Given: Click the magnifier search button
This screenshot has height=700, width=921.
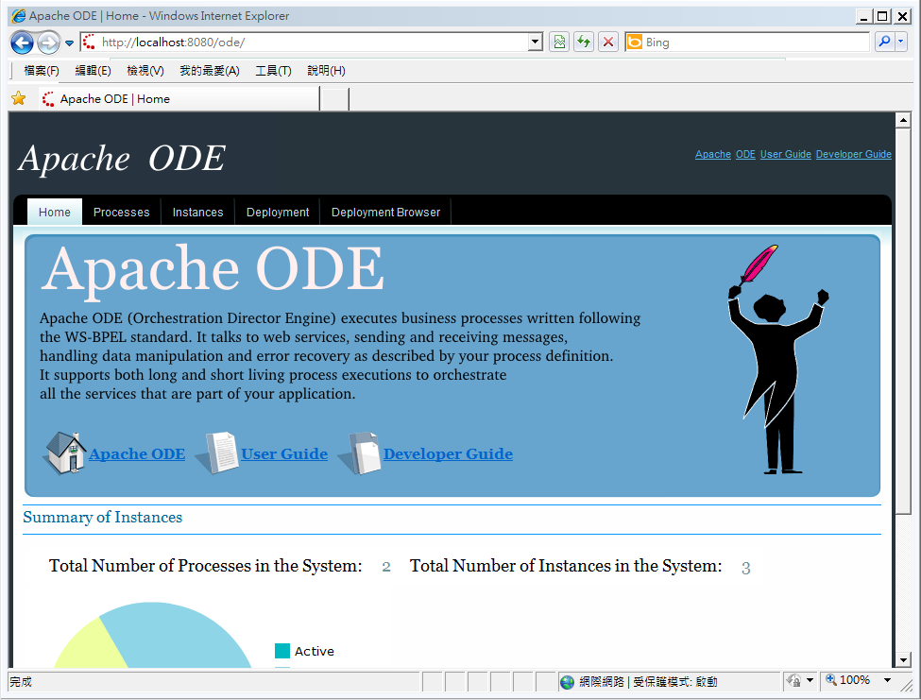Looking at the screenshot, I should pyautogui.click(x=884, y=42).
